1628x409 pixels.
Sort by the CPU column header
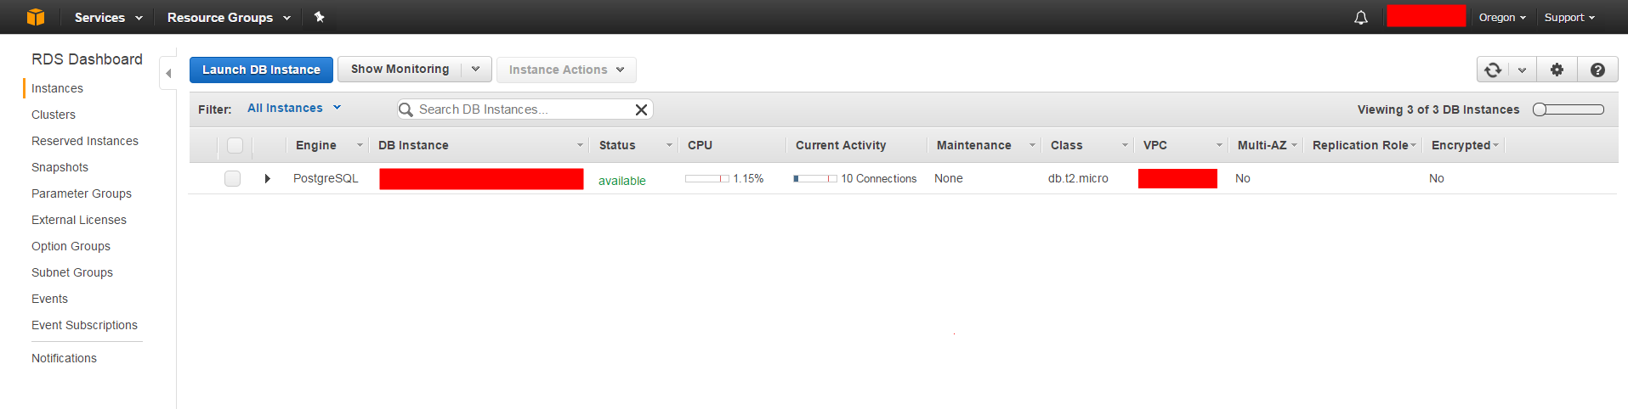[x=700, y=145]
